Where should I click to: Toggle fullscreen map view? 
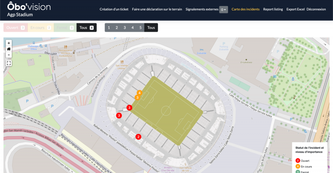(9, 63)
